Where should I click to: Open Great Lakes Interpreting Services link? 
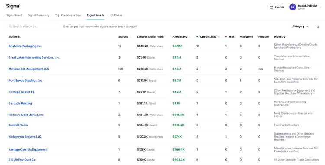pyautogui.click(x=34, y=58)
